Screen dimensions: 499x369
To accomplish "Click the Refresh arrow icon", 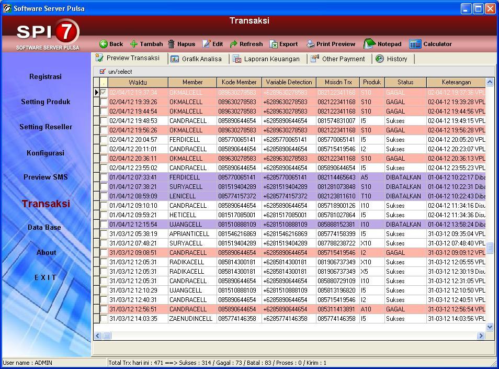I will [234, 44].
